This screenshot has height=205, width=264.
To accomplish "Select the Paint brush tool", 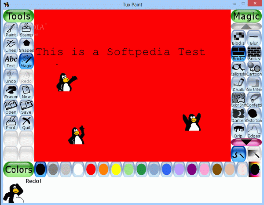I will 11,30.
